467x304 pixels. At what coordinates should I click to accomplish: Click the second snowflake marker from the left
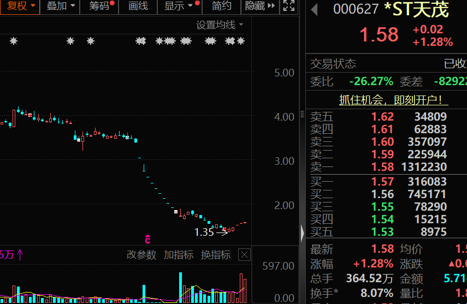(x=70, y=41)
